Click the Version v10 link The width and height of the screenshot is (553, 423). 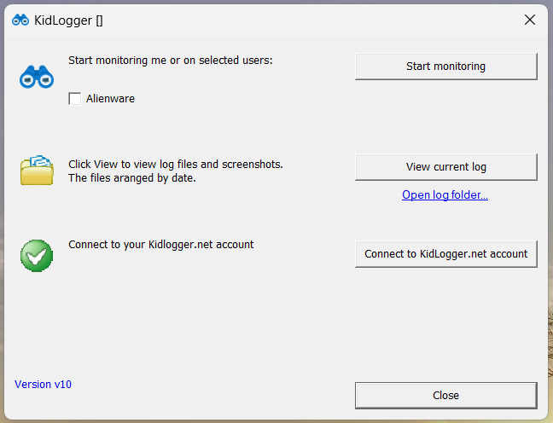[x=43, y=385]
